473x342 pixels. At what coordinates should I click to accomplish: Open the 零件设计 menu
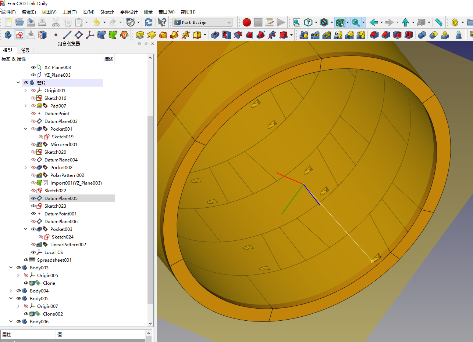pyautogui.click(x=129, y=12)
